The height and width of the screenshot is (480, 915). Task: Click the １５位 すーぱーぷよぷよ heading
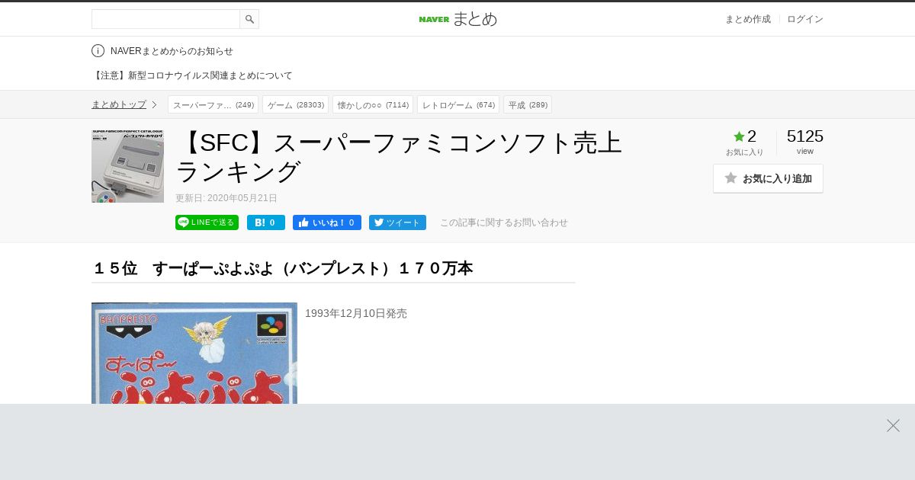[x=282, y=268]
